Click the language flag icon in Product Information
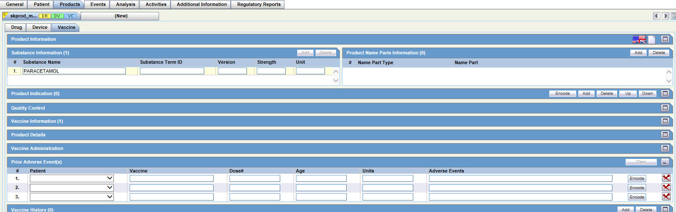 click(639, 40)
